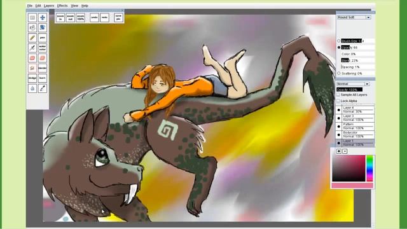Viewport: 407px width, 229px height.
Task: Adjust the Color percentage slider
Action: tap(357, 54)
